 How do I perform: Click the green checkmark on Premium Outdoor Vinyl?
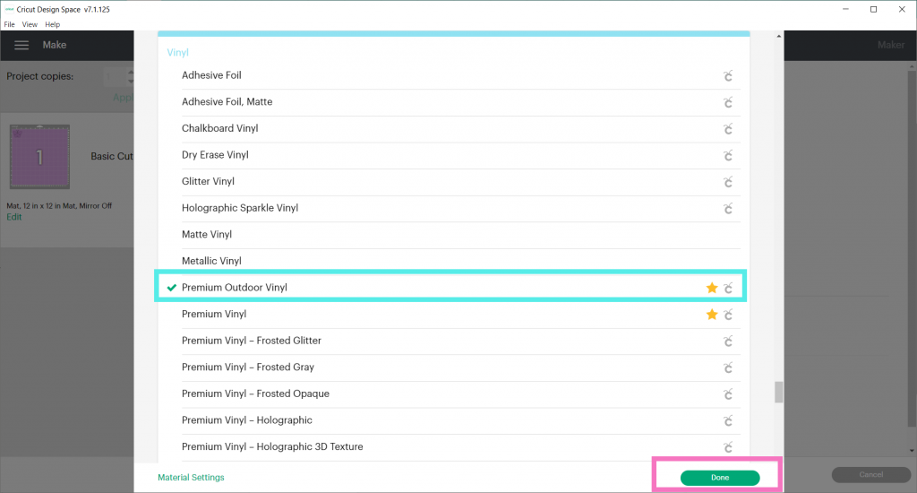coord(171,288)
